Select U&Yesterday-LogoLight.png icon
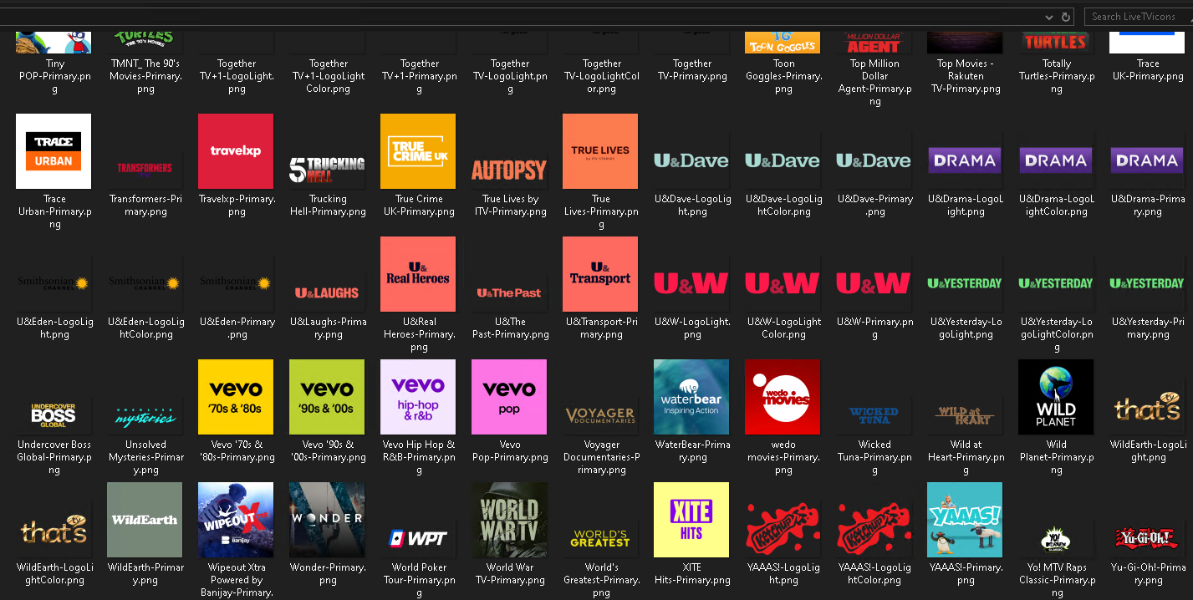Image resolution: width=1193 pixels, height=600 pixels. [965, 284]
